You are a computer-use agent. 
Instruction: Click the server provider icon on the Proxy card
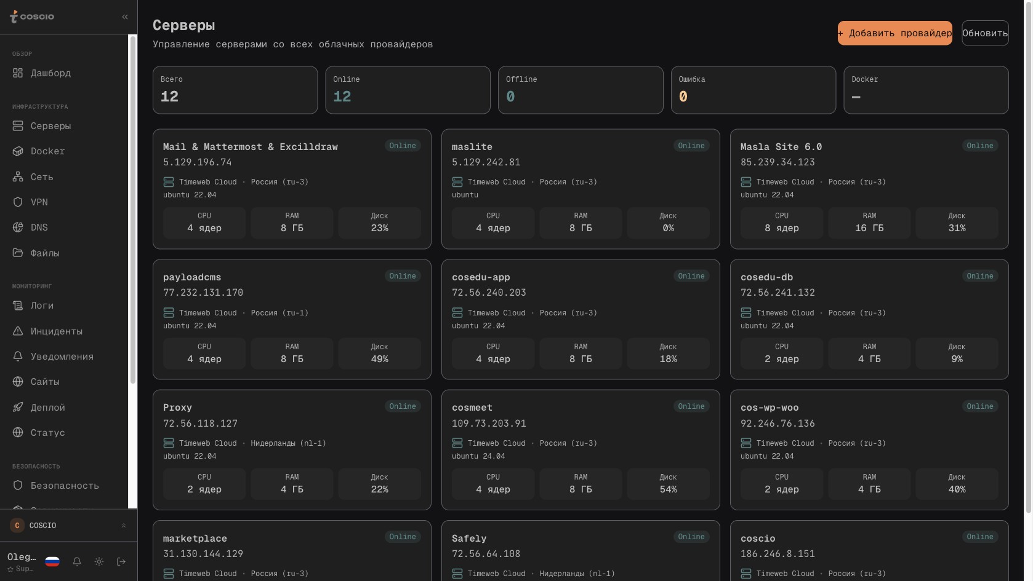(169, 443)
